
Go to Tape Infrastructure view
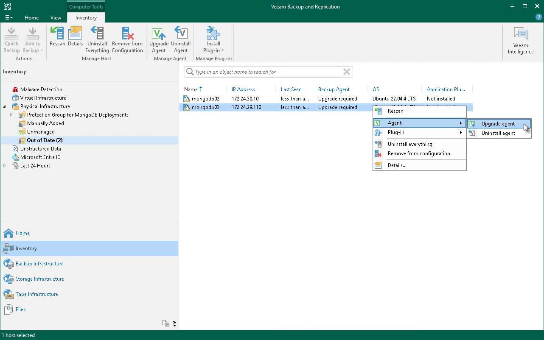point(36,294)
